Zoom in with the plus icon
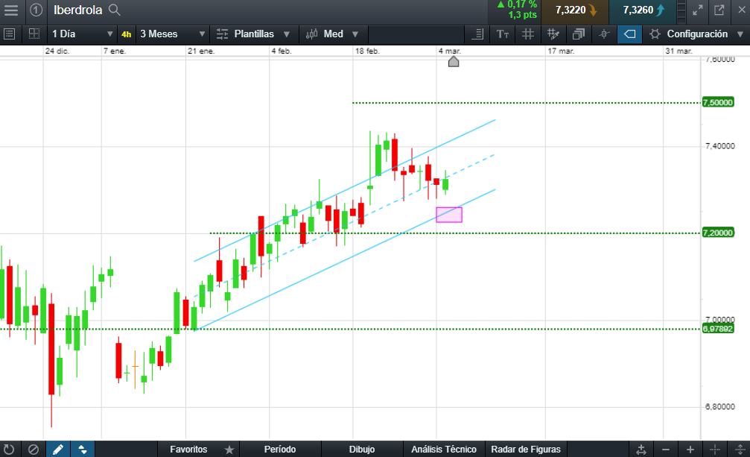Screen dimensions: 750x457 pos(690,450)
